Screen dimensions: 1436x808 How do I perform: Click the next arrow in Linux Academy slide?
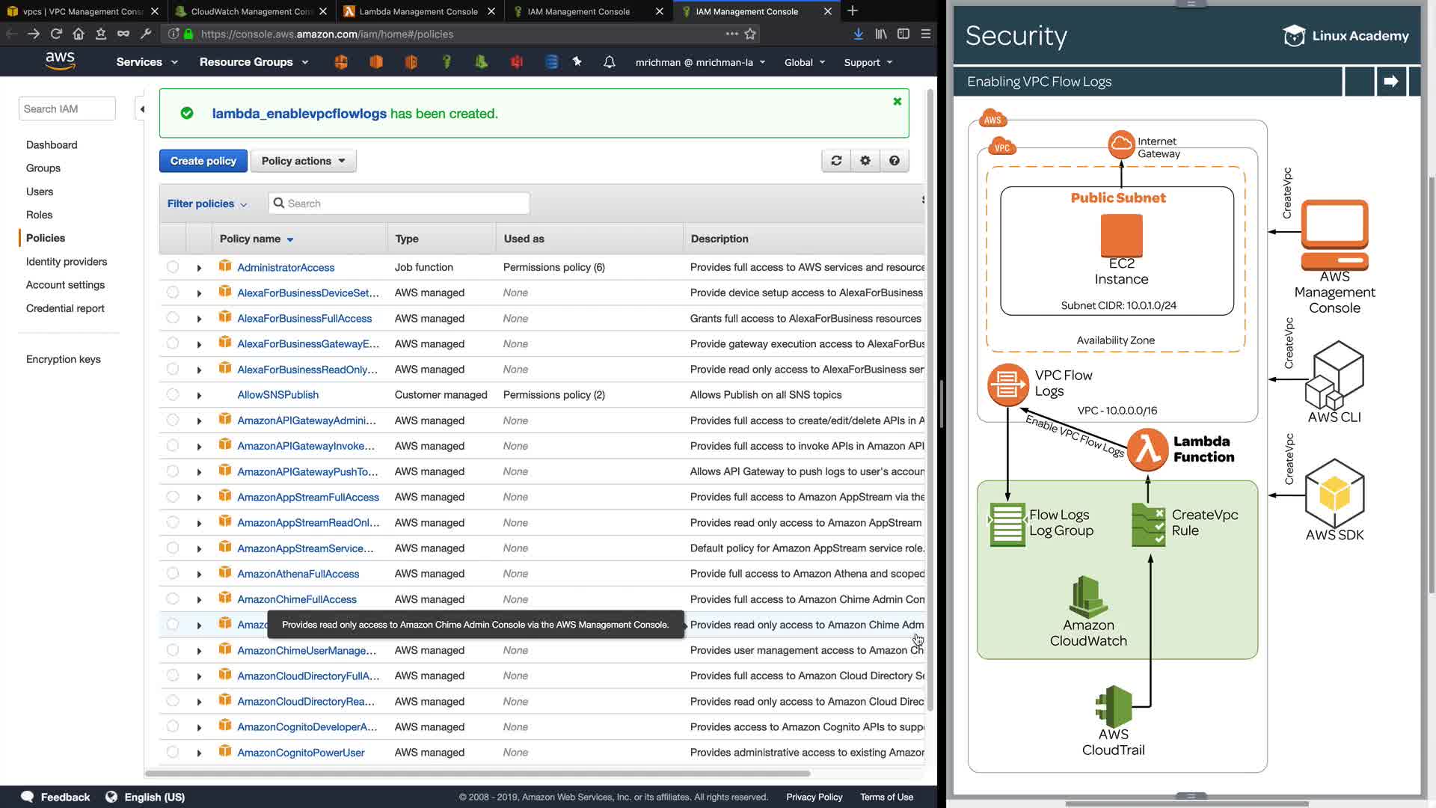[1390, 82]
